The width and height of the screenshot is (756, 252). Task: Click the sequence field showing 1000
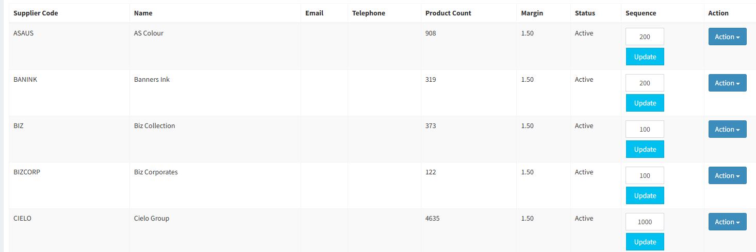(x=645, y=222)
